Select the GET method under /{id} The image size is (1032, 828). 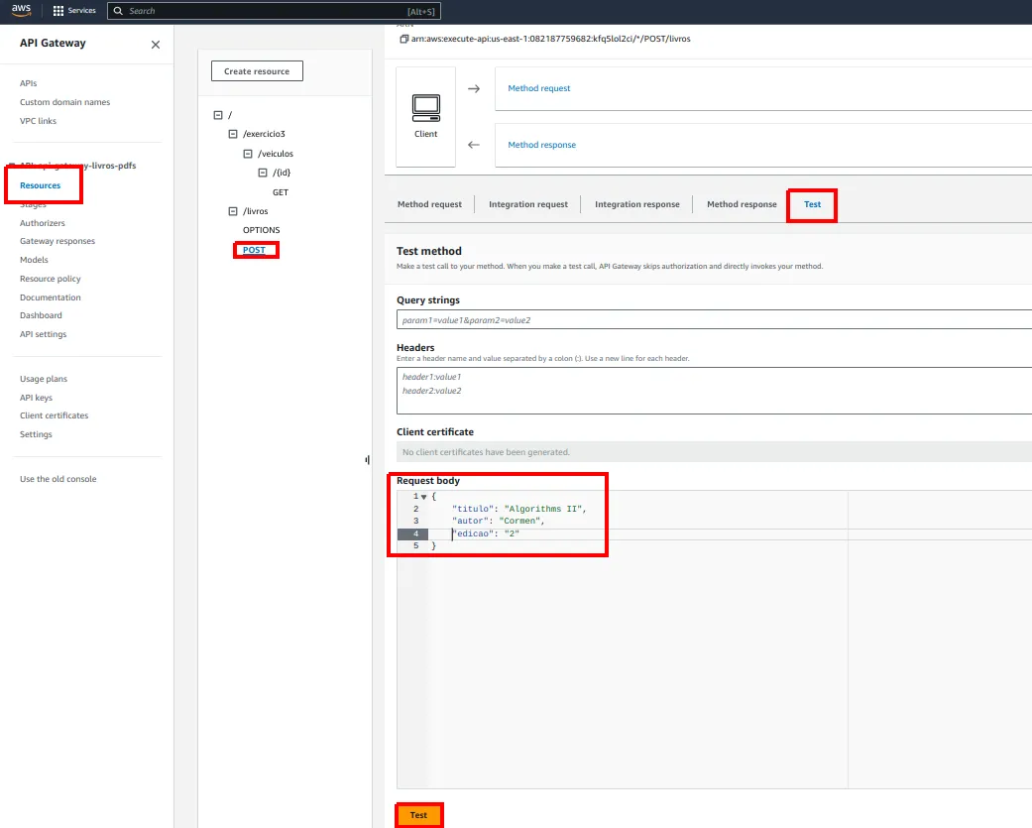tap(281, 192)
